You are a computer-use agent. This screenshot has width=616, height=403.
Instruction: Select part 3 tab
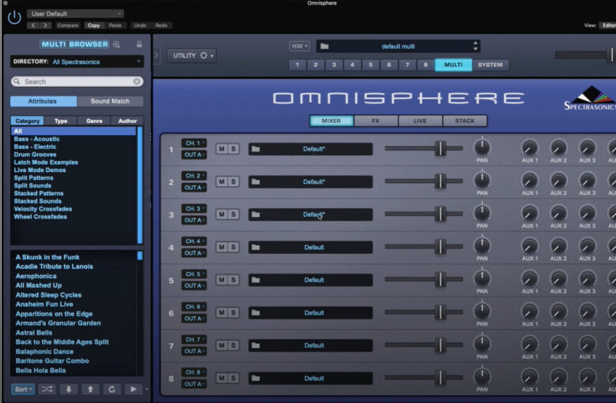click(333, 65)
